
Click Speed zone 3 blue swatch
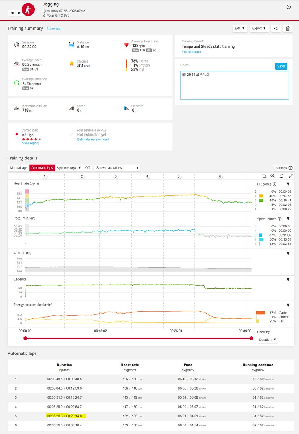click(x=261, y=235)
